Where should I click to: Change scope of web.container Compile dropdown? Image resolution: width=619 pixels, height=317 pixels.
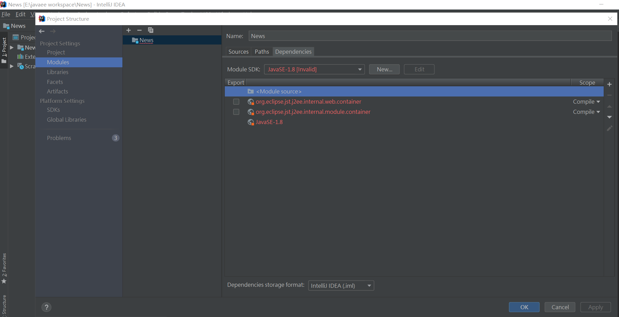586,102
